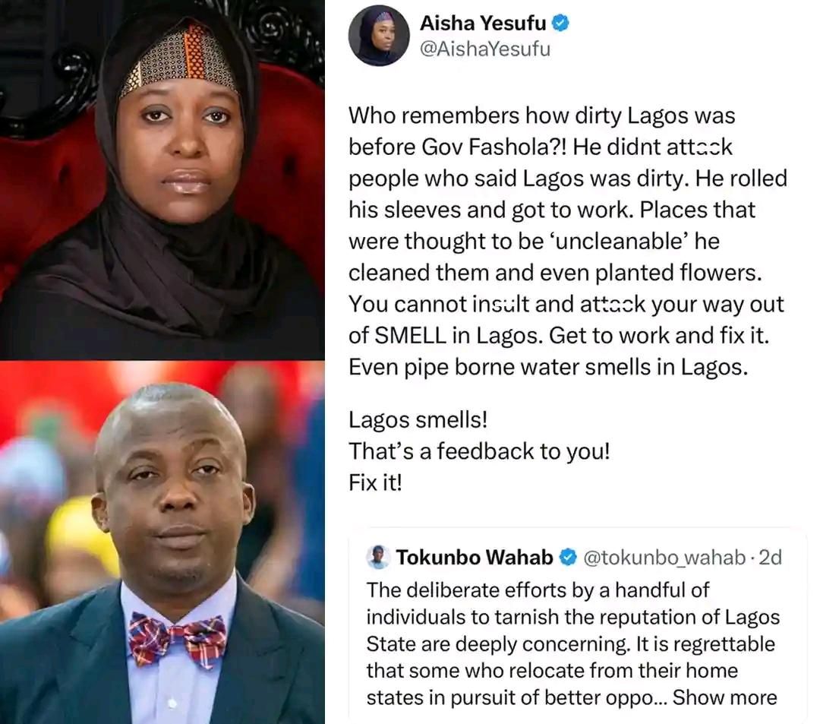The height and width of the screenshot is (724, 820).
Task: Open the quoted tweet text body
Action: [x=572, y=643]
